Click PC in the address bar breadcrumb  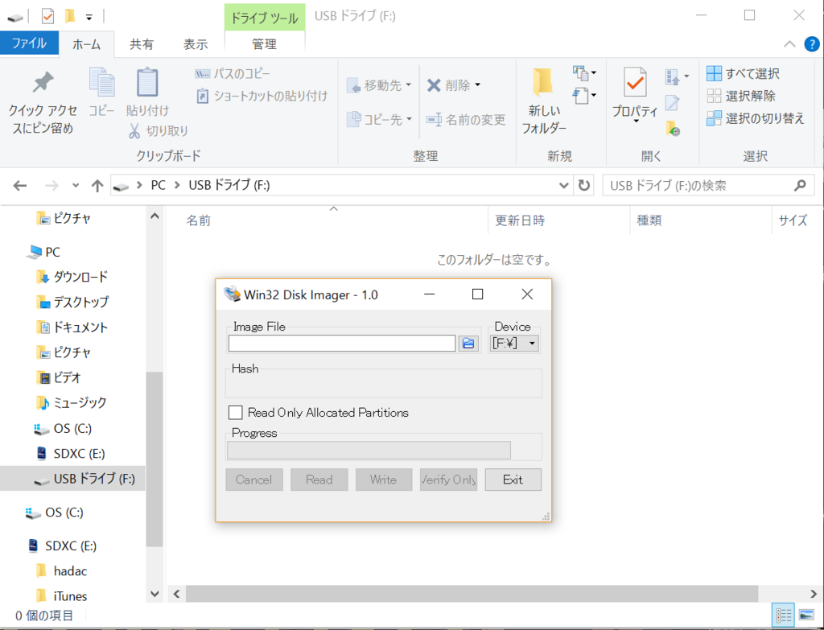pos(159,186)
